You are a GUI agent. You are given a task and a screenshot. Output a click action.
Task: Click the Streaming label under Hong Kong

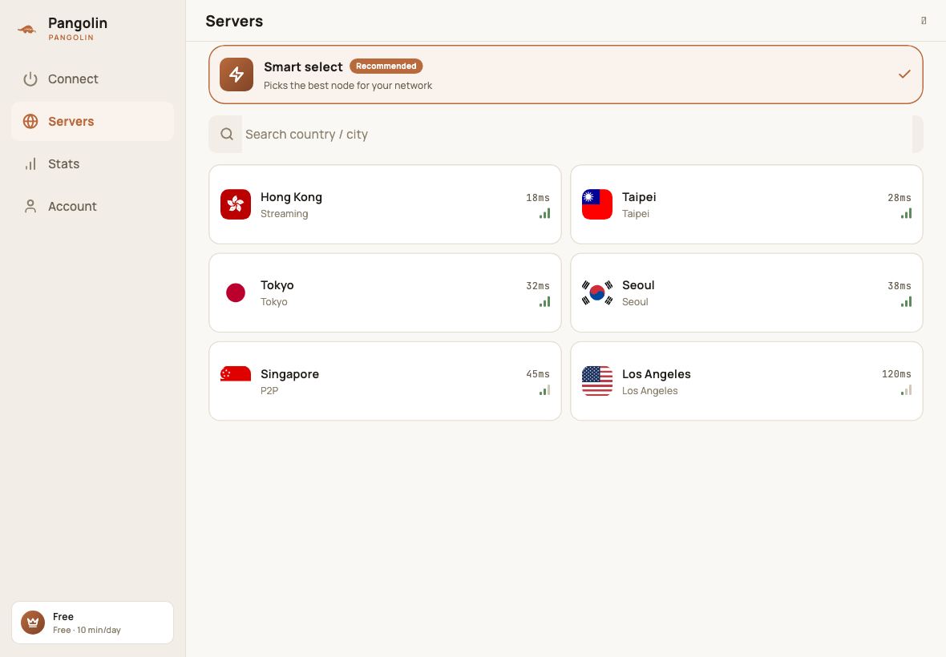point(284,214)
